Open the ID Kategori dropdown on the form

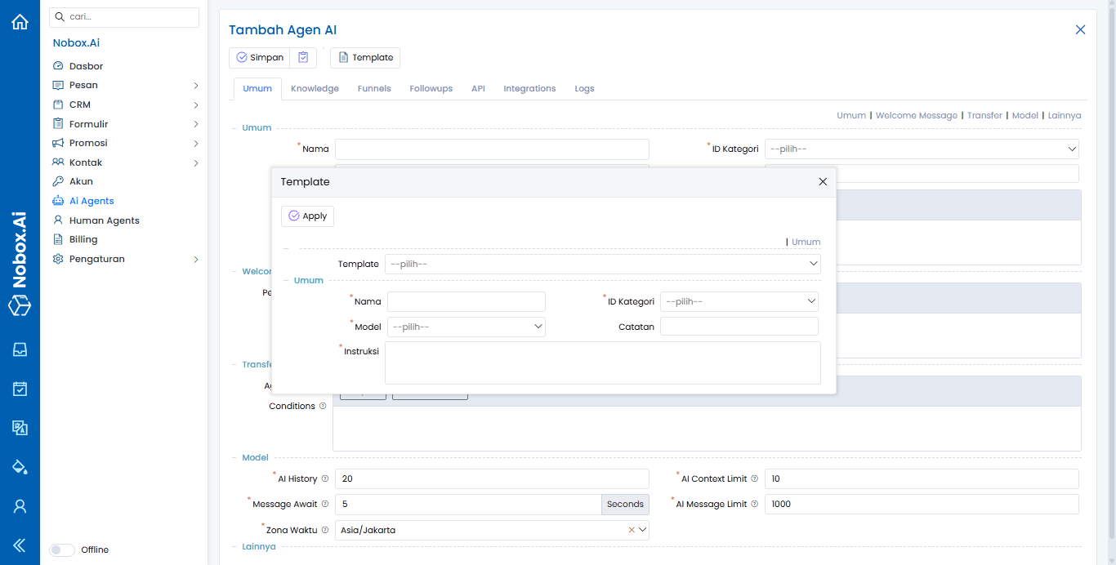(921, 149)
